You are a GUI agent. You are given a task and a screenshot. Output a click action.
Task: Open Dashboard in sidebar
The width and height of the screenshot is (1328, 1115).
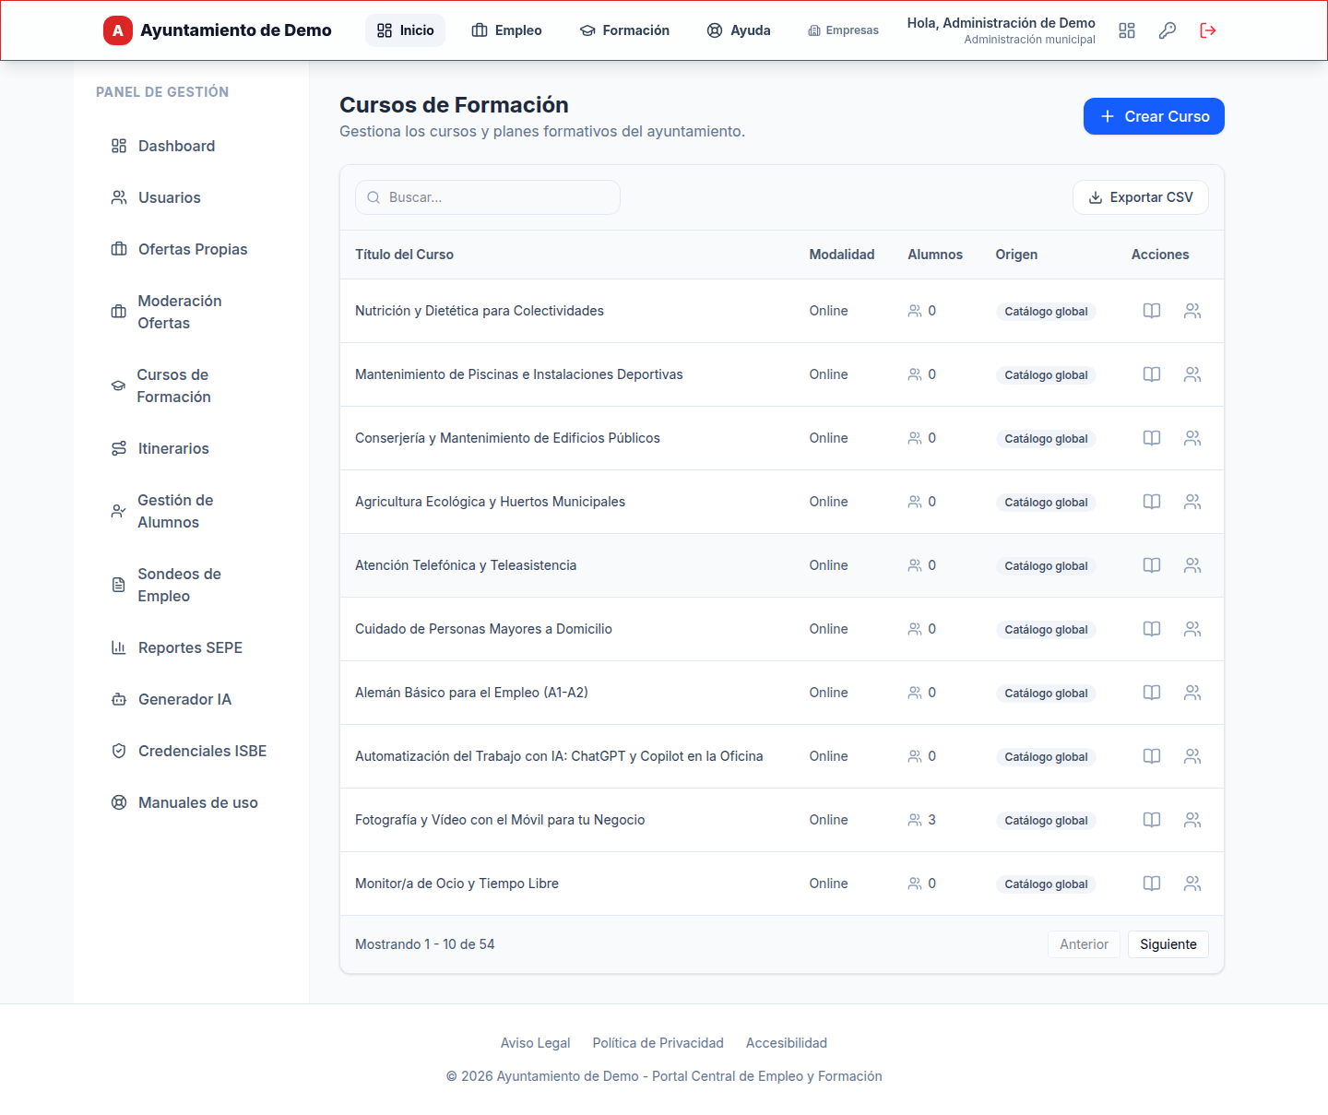tap(191, 146)
